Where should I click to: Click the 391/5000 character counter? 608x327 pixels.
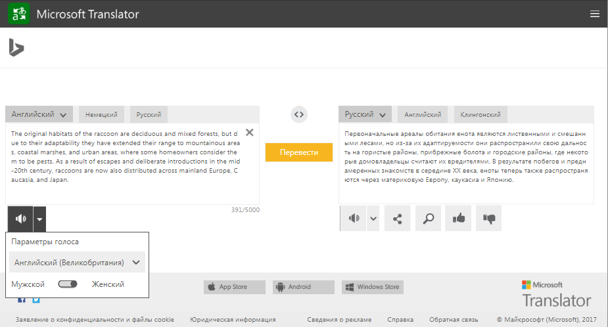coord(245,210)
